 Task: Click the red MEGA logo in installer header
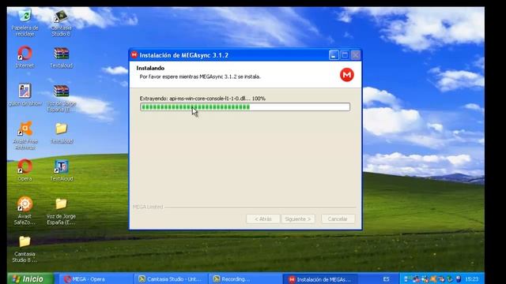coord(347,75)
